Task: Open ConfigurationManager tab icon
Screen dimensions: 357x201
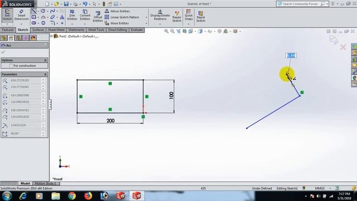Action: coord(18,38)
